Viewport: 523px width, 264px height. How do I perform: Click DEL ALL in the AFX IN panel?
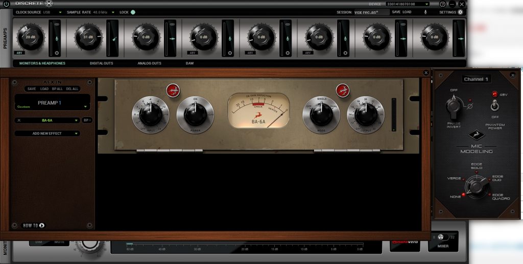tap(72, 89)
